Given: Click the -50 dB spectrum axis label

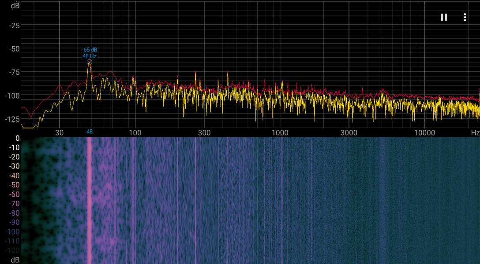Looking at the screenshot, I should tap(14, 49).
